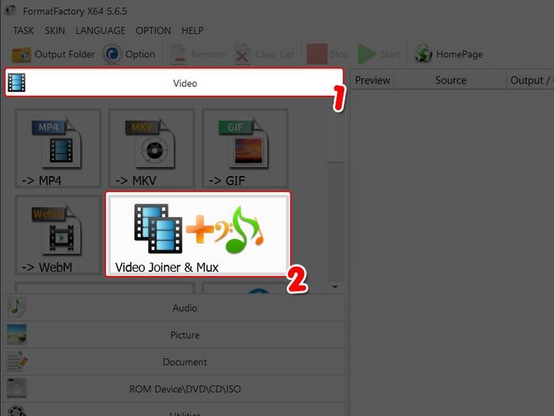This screenshot has height=416, width=554.
Task: Expand the Picture category section
Action: tap(175, 334)
